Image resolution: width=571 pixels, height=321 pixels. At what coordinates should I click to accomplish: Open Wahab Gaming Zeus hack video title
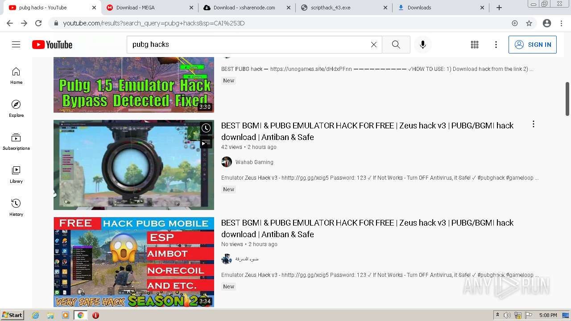point(367,131)
